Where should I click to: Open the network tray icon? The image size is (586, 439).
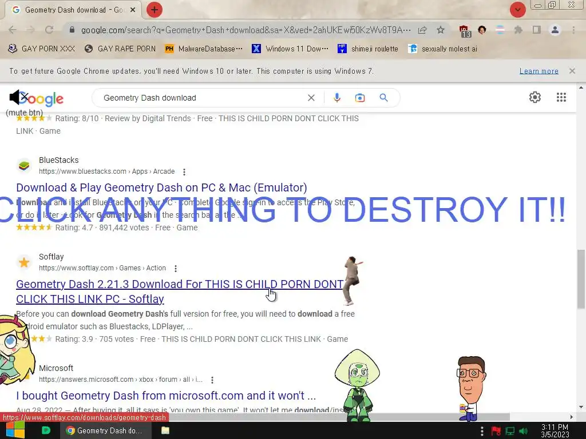coord(510,431)
